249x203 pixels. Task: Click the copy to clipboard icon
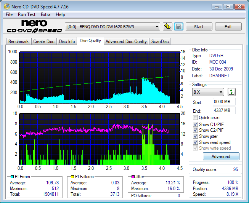167,27
